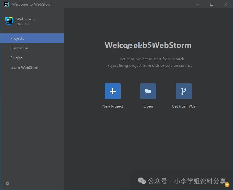Viewport: 233px width, 190px height.
Task: Click the Open label under the folder
Action: tap(148, 106)
